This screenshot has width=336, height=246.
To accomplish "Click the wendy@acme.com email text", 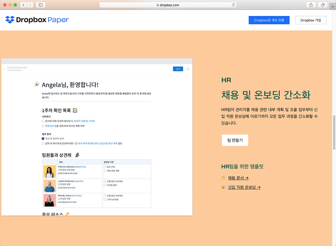I will (67, 202).
